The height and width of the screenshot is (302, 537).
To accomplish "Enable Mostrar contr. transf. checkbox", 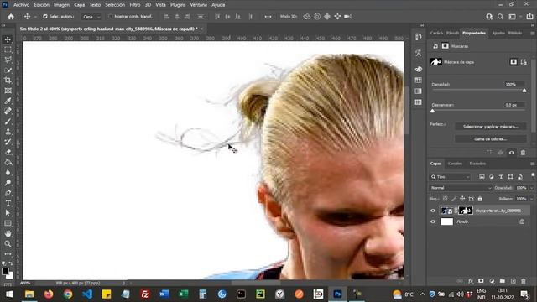I will click(110, 17).
